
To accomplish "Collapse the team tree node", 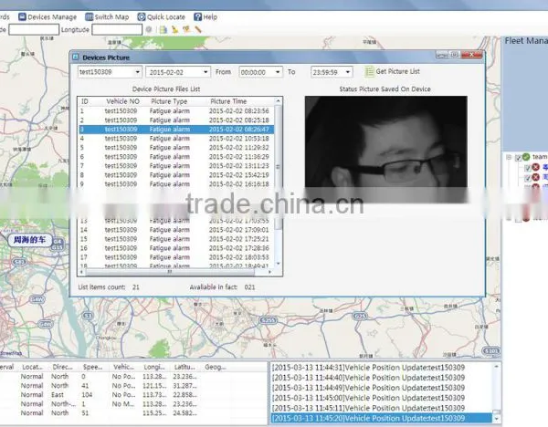I will point(510,158).
